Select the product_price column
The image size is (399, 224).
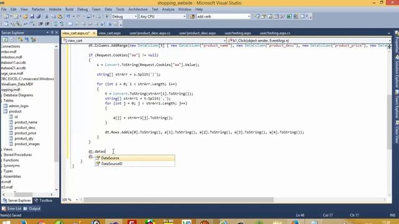pos(25,133)
